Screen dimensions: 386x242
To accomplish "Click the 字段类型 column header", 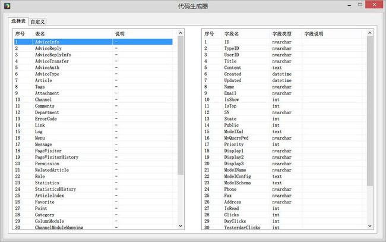I will tap(286, 34).
